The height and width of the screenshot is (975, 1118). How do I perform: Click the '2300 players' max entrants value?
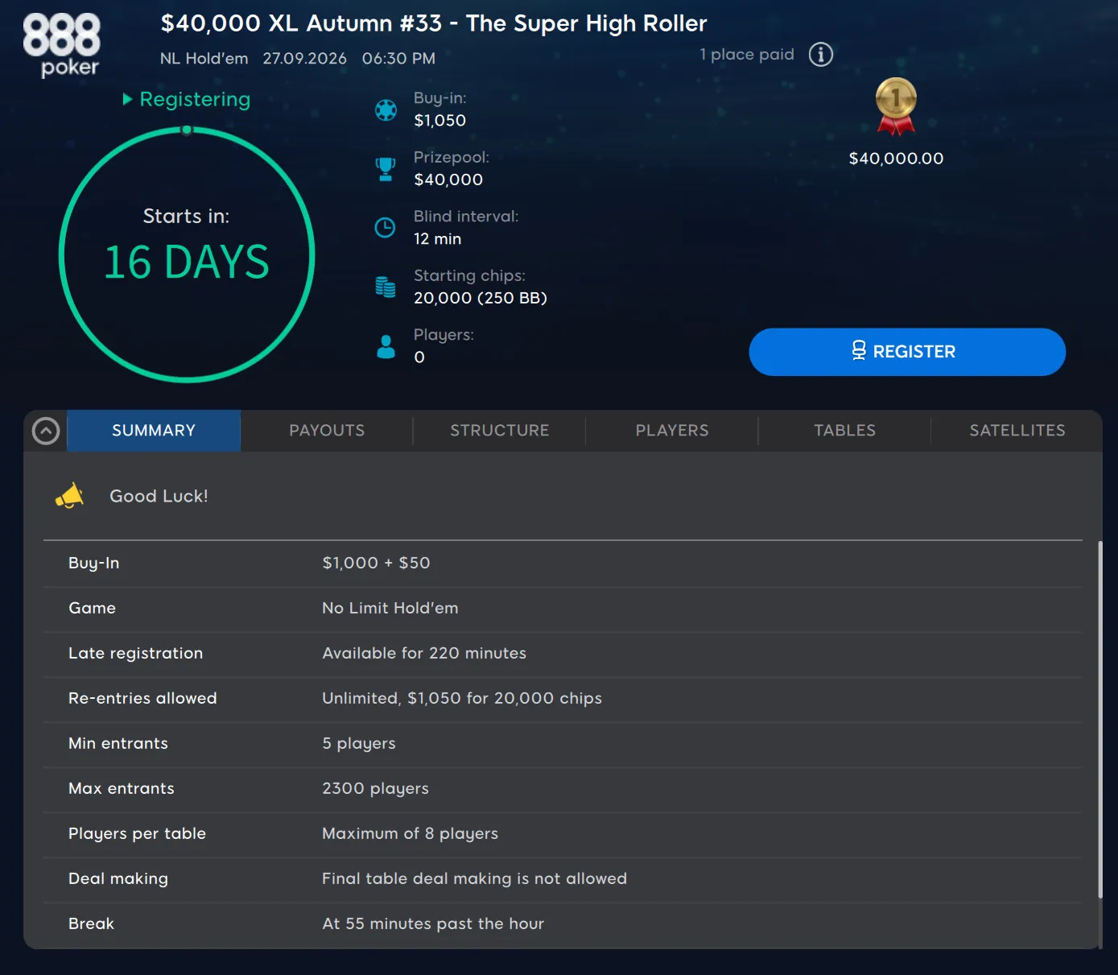[x=375, y=788]
